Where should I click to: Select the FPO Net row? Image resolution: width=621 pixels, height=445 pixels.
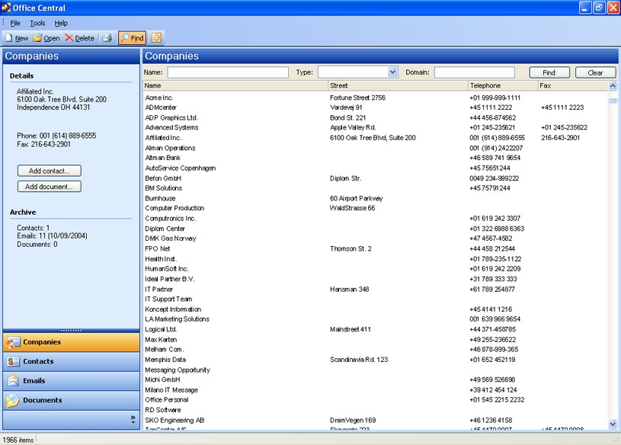click(x=375, y=248)
